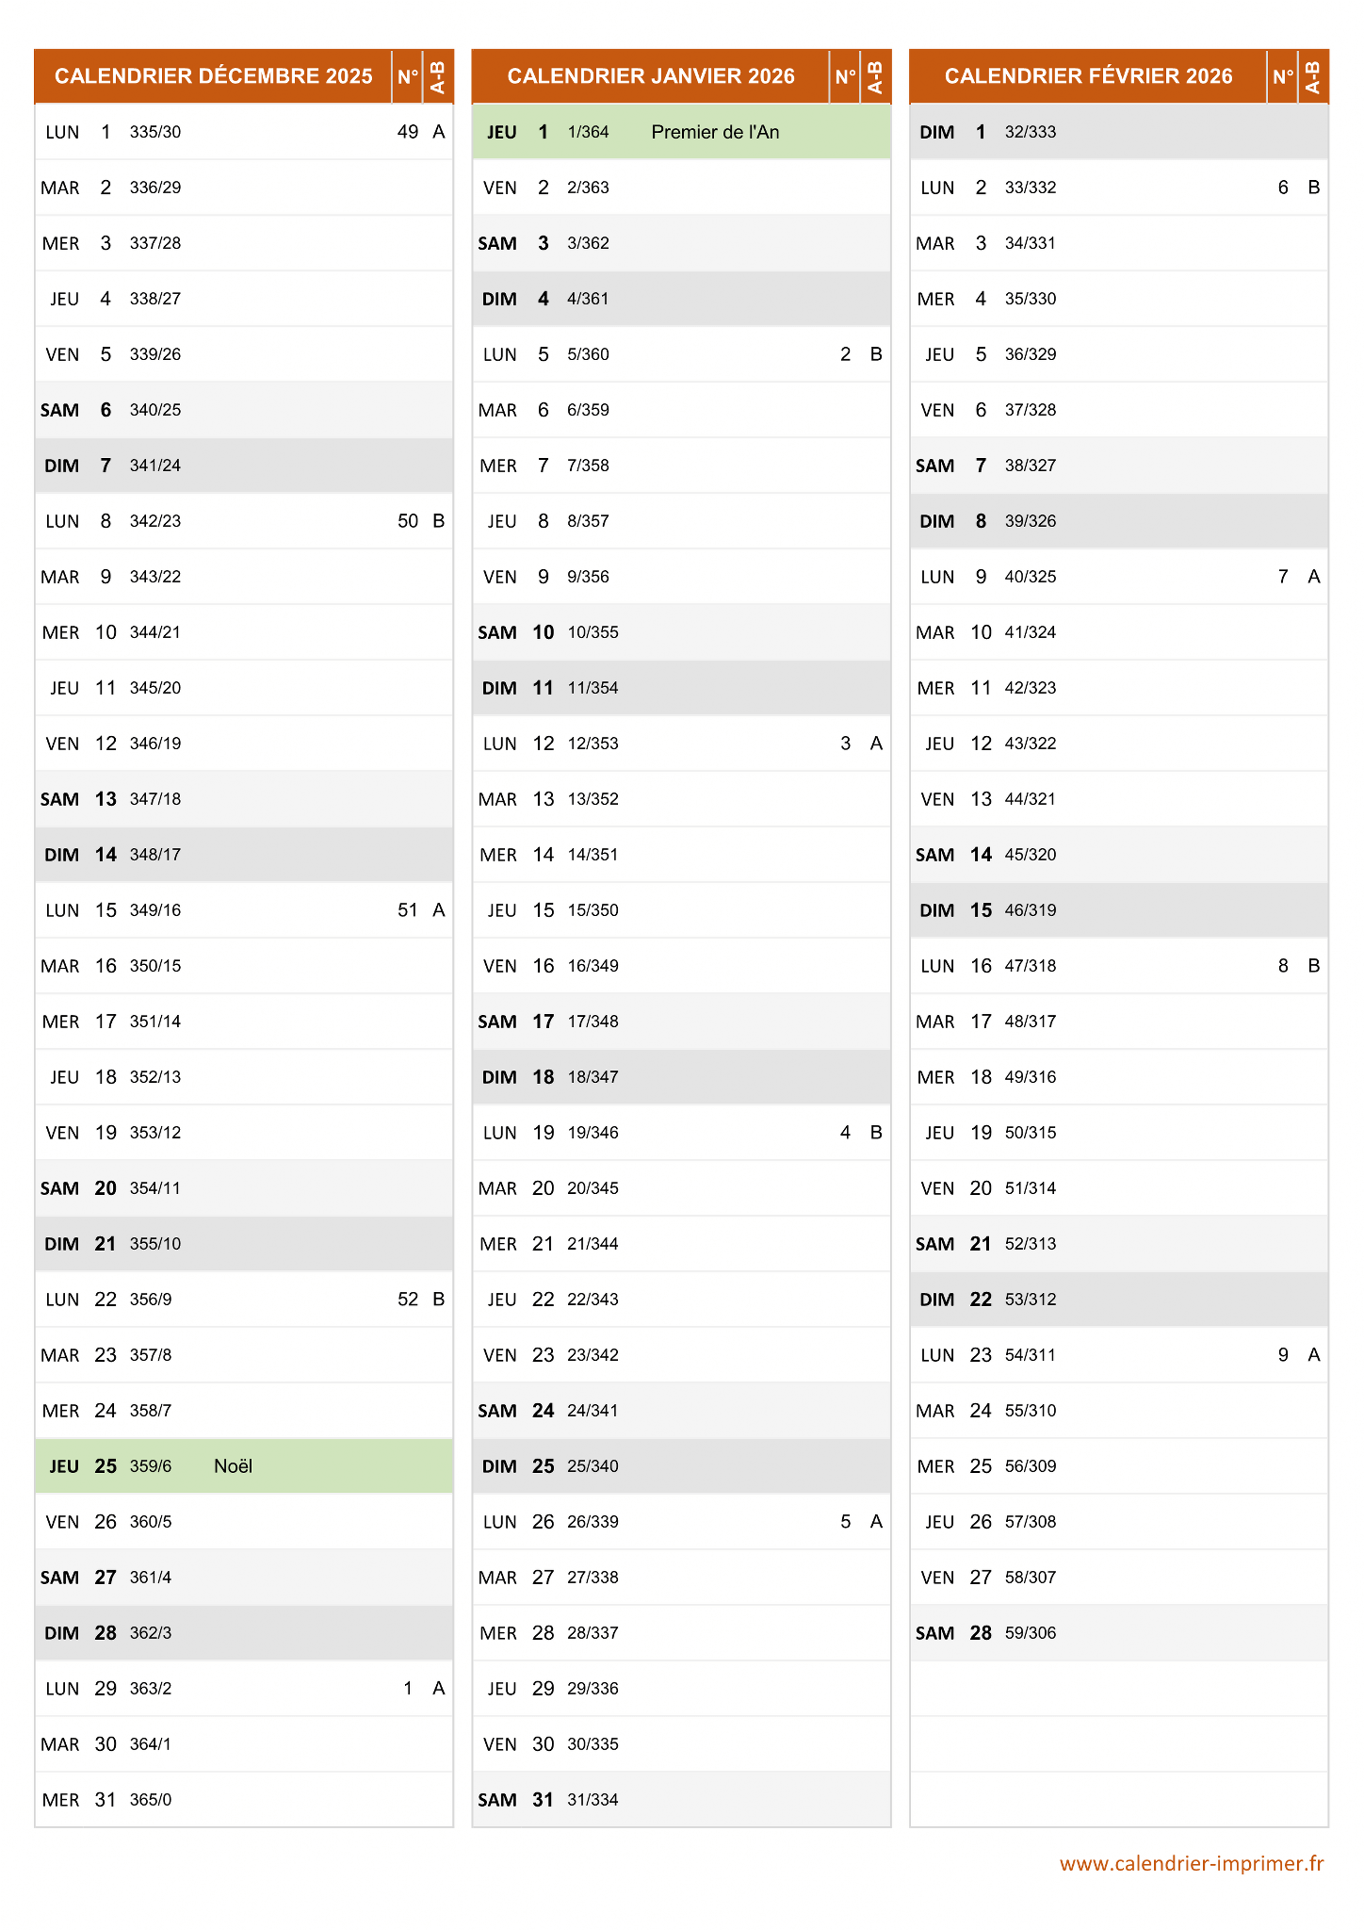Select the Calendrier Janvier 2026 header
This screenshot has width=1364, height=1930.
tap(651, 76)
